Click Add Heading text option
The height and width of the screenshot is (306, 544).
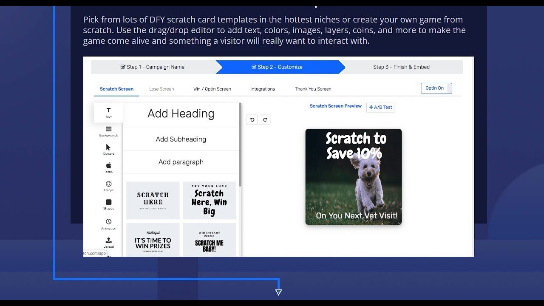[181, 114]
